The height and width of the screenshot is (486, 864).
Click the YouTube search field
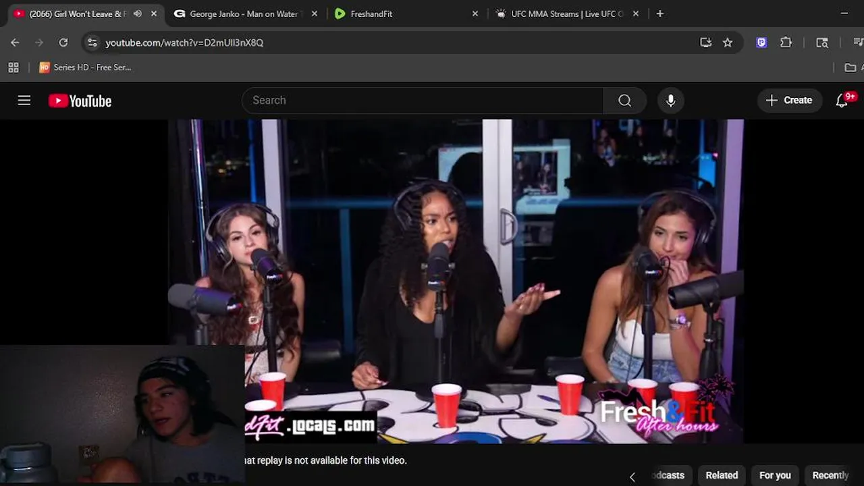[x=423, y=100]
